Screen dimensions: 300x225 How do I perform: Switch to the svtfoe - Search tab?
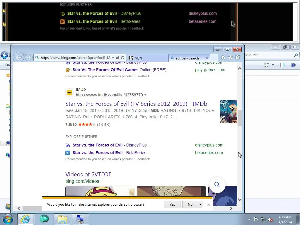click(x=187, y=58)
